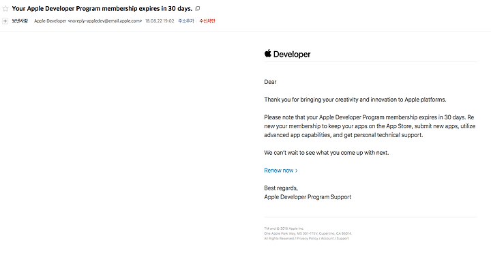Click the email subject about membership expiring
The width and height of the screenshot is (491, 264).
pos(102,8)
